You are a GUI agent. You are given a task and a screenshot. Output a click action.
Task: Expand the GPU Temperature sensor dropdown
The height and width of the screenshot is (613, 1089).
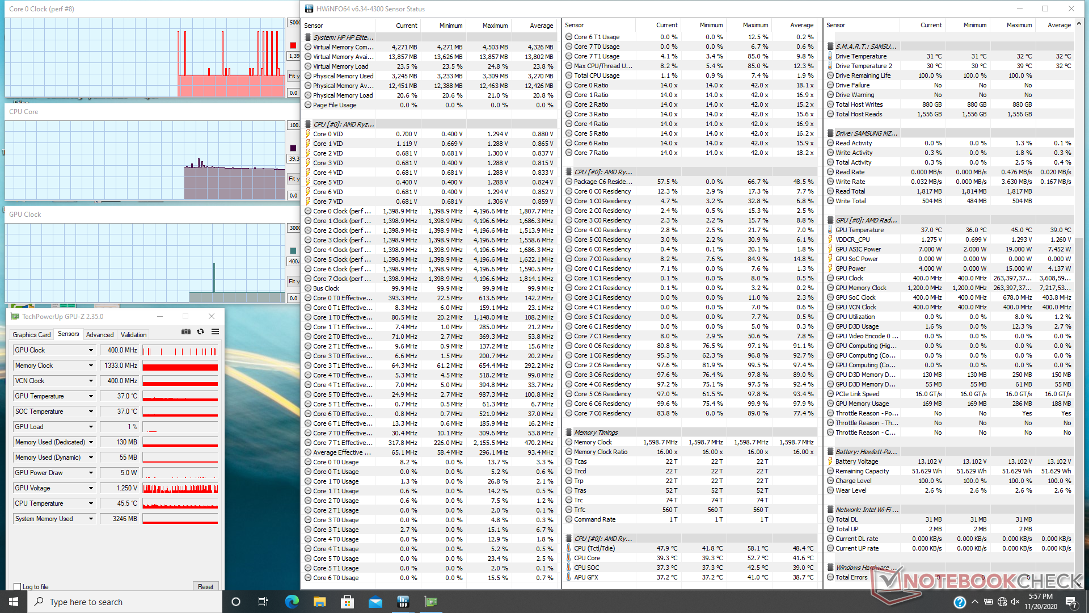click(91, 396)
